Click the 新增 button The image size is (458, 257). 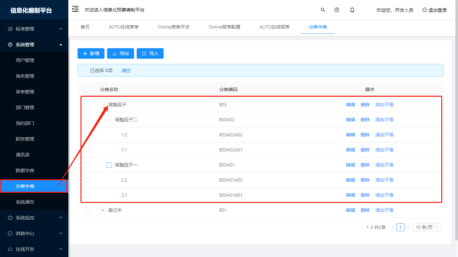[91, 53]
